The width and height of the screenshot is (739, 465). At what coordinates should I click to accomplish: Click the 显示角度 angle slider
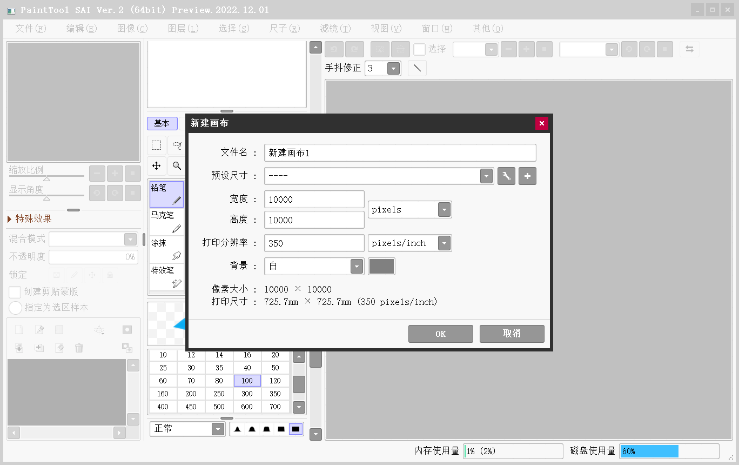pos(46,196)
